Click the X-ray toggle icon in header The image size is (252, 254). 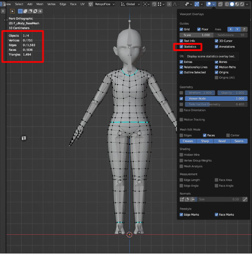tap(220, 4)
